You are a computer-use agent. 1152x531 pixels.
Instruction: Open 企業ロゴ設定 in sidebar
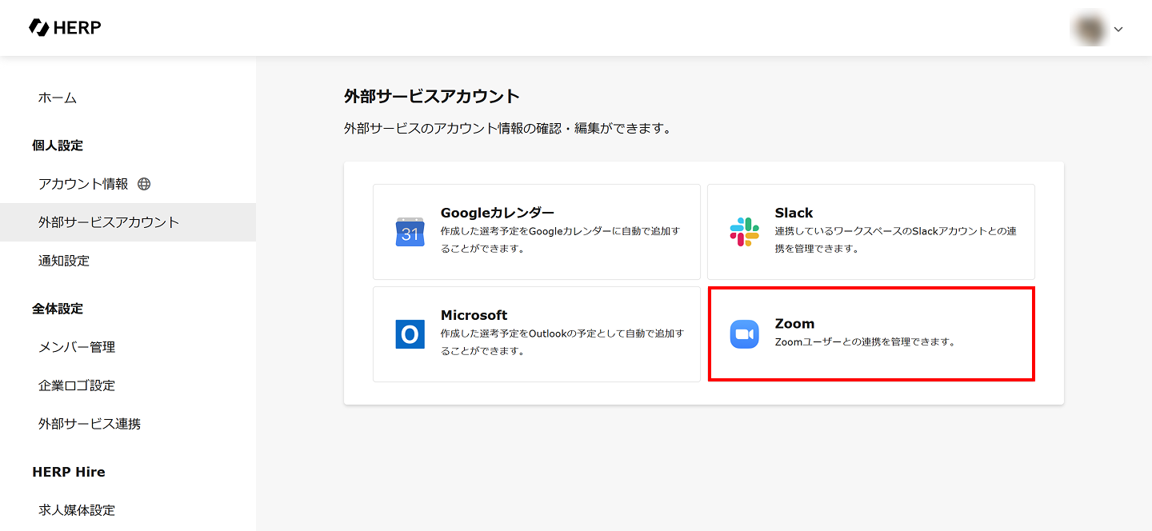77,385
